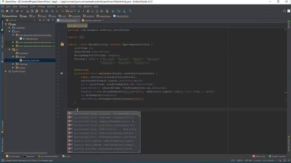Click the MainActivity breadcrumb in navigation bar
The image size is (291, 163).
(121, 16)
